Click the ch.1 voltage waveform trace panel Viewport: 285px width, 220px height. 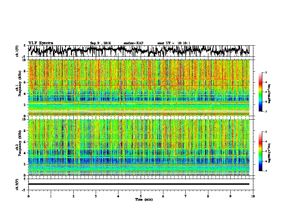140,51
